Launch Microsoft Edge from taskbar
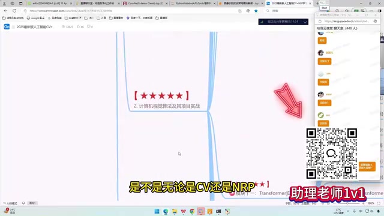 tap(166, 211)
